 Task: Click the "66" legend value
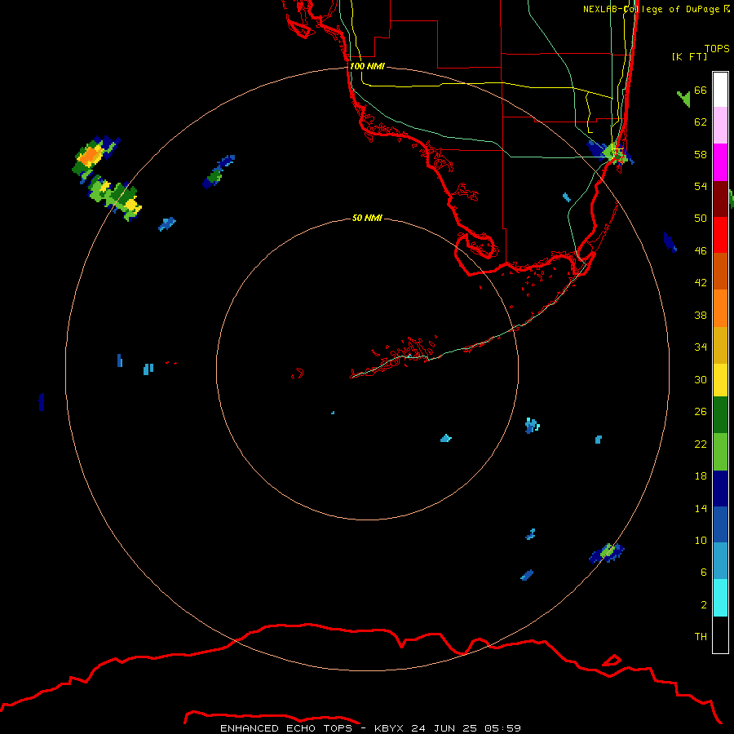coord(701,90)
